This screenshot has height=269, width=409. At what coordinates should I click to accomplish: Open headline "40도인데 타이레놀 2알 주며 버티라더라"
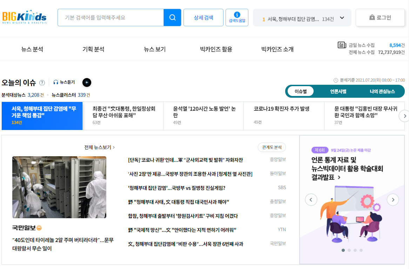pyautogui.click(x=63, y=244)
